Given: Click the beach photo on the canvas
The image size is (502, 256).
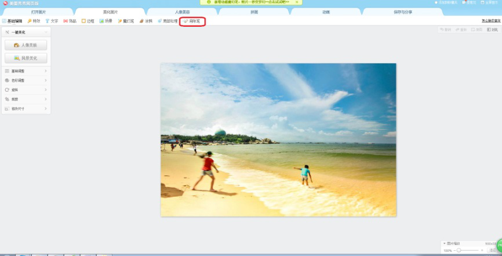Looking at the screenshot, I should pos(278,140).
